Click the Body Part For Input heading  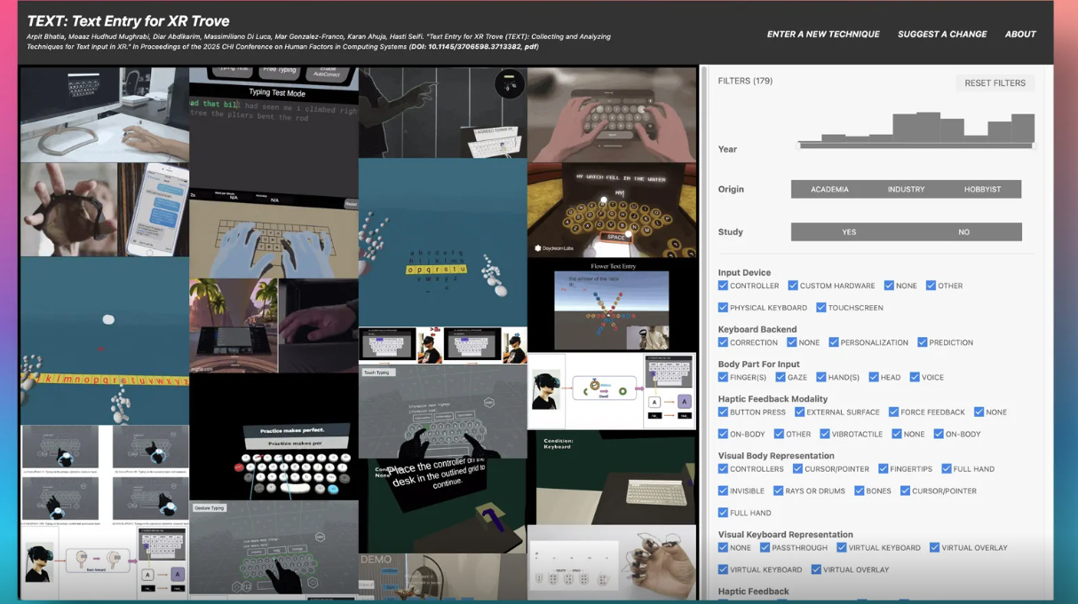coord(758,364)
